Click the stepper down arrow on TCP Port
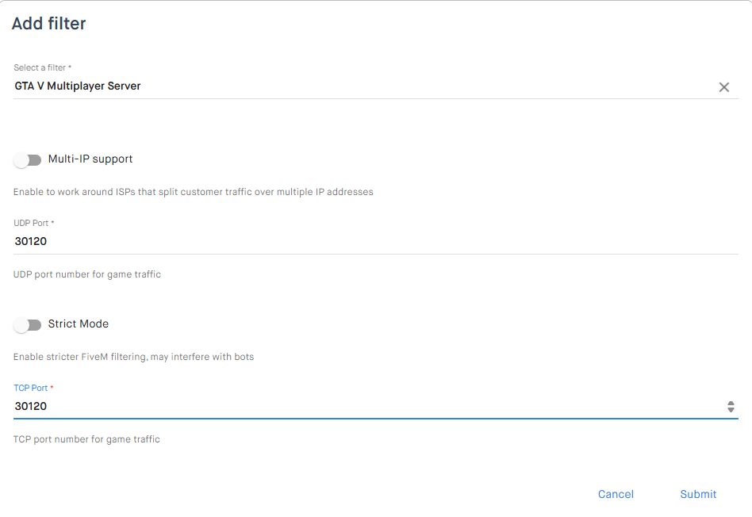The height and width of the screenshot is (517, 752). [731, 409]
